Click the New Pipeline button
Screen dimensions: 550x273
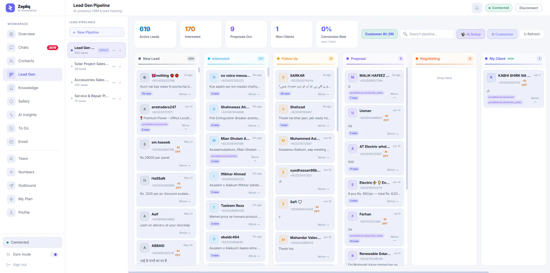pos(97,32)
